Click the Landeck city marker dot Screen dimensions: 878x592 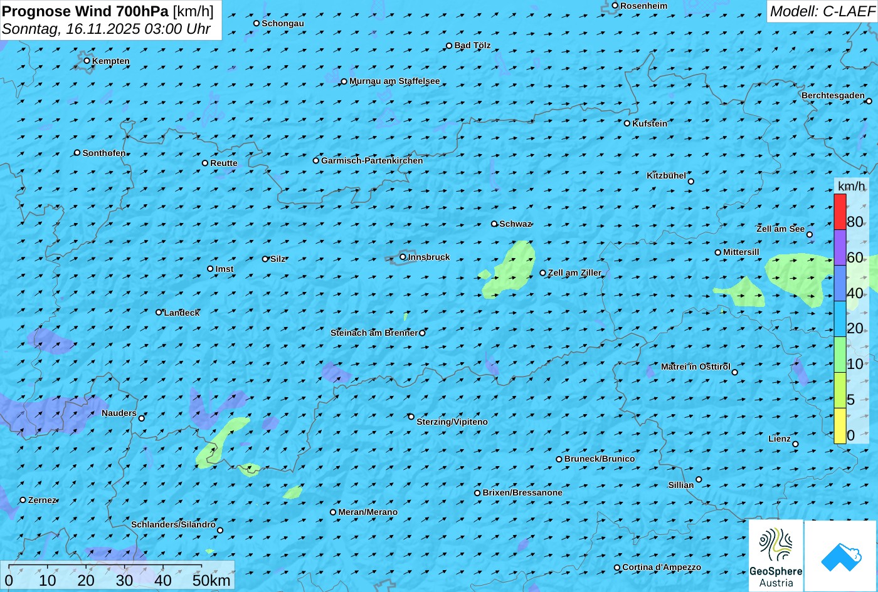click(x=159, y=312)
